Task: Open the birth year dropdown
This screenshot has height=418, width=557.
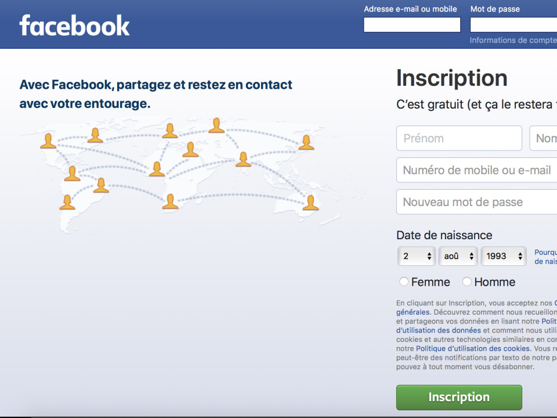Action: point(503,256)
